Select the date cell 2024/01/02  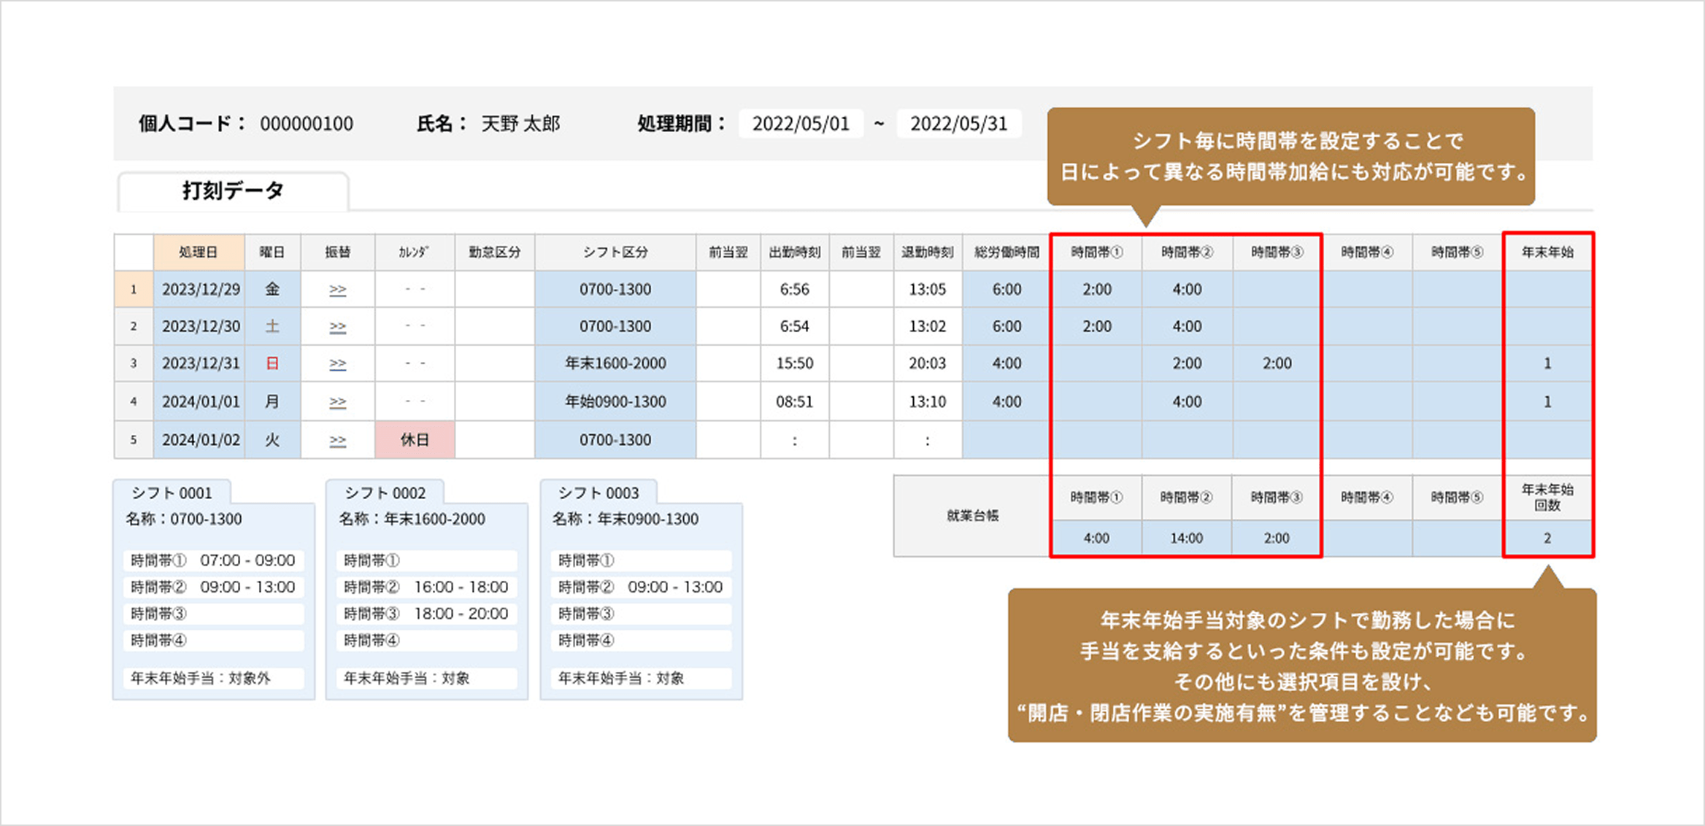pyautogui.click(x=199, y=440)
